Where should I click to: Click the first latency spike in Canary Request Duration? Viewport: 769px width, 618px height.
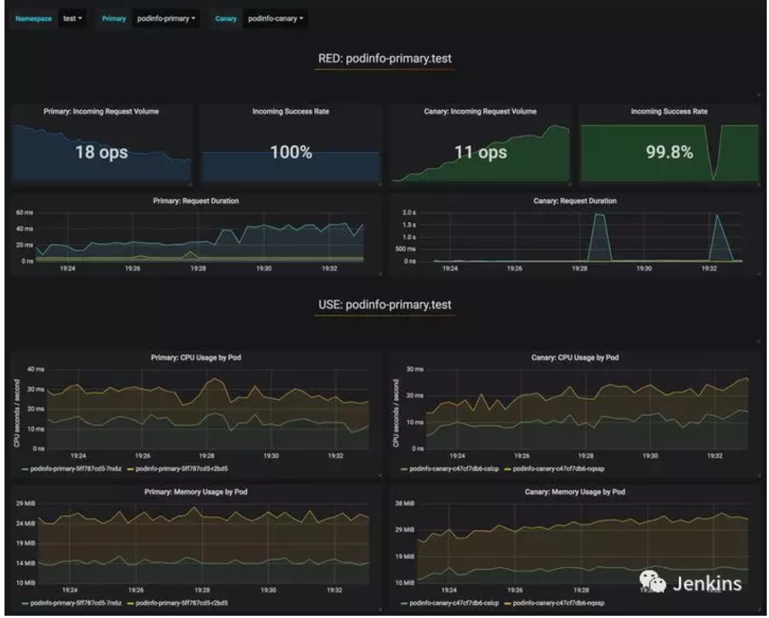click(x=600, y=236)
